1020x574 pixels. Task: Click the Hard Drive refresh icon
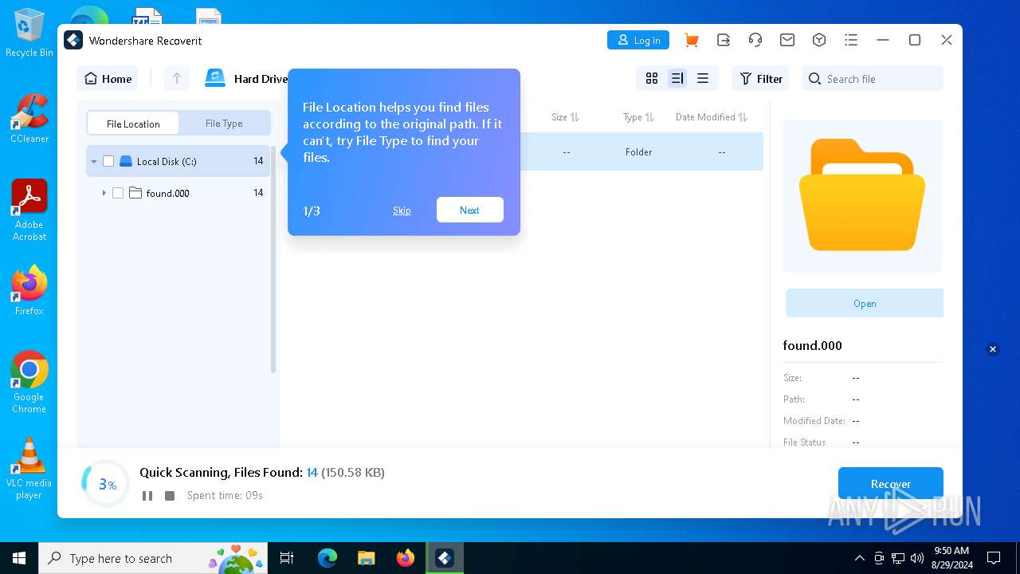coord(215,78)
